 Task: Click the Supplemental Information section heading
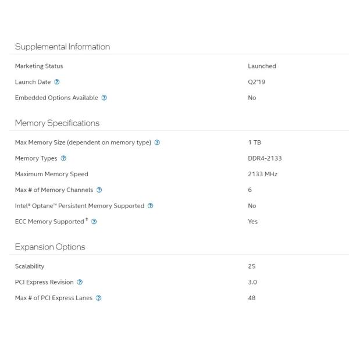point(62,47)
